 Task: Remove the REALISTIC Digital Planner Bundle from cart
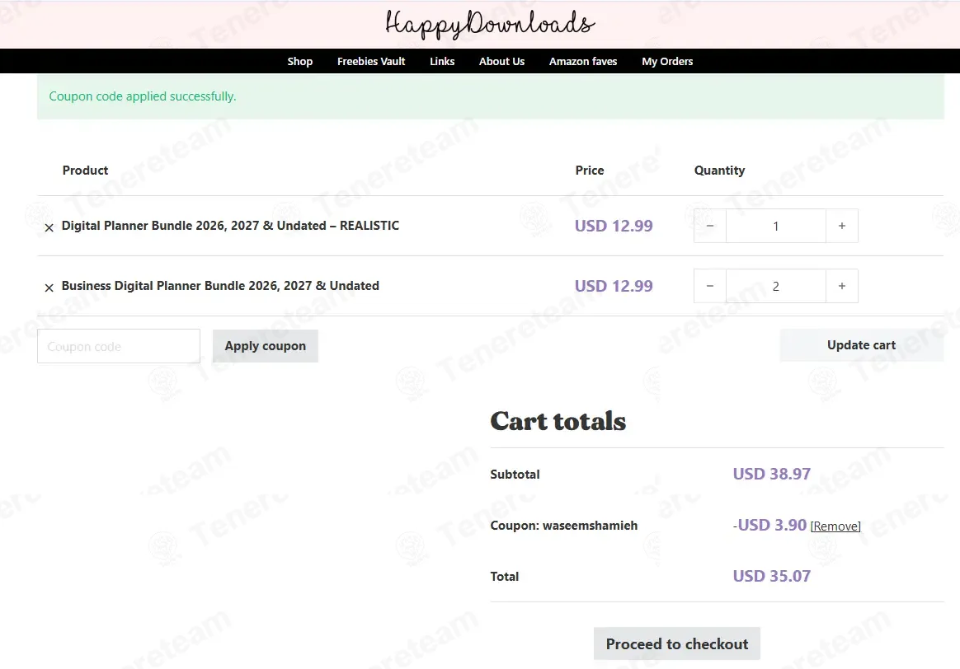49,227
